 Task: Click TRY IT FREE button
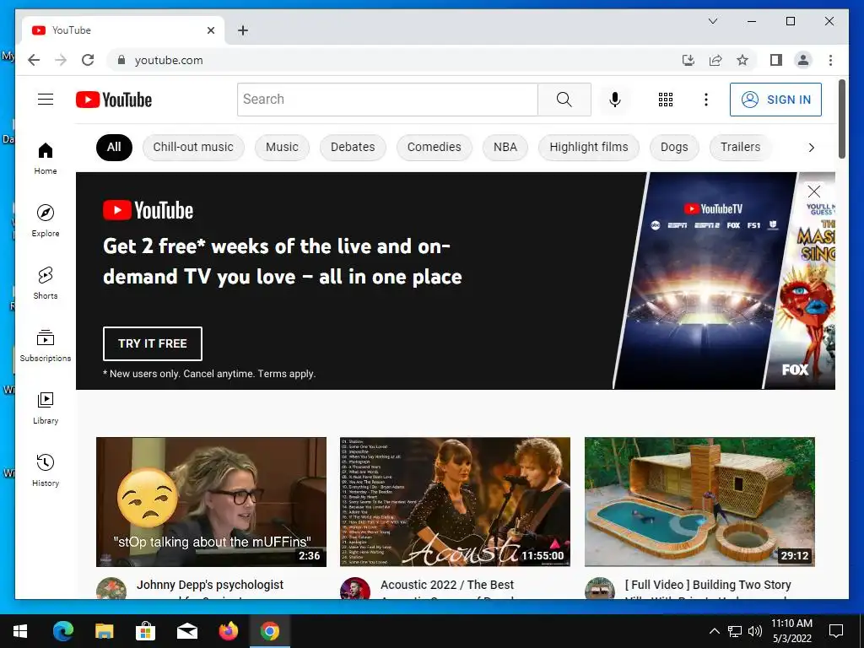(x=153, y=343)
